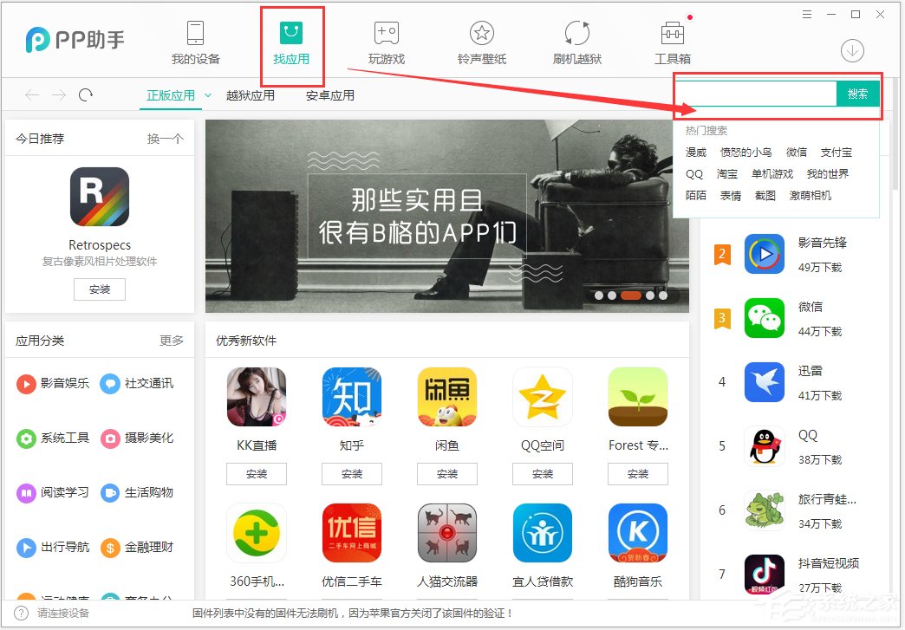This screenshot has height=630, width=905.
Task: Open the 360手机 app icon
Action: 257,533
